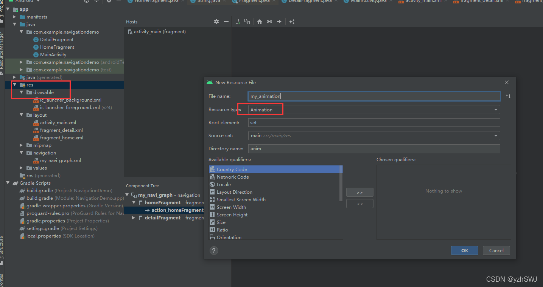Assign start destination with the home icon
The height and width of the screenshot is (287, 543).
(259, 22)
